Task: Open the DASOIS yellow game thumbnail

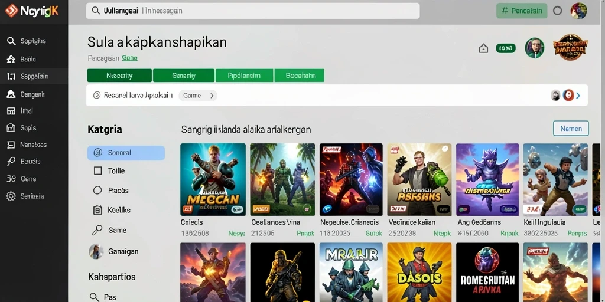Action: click(419, 273)
